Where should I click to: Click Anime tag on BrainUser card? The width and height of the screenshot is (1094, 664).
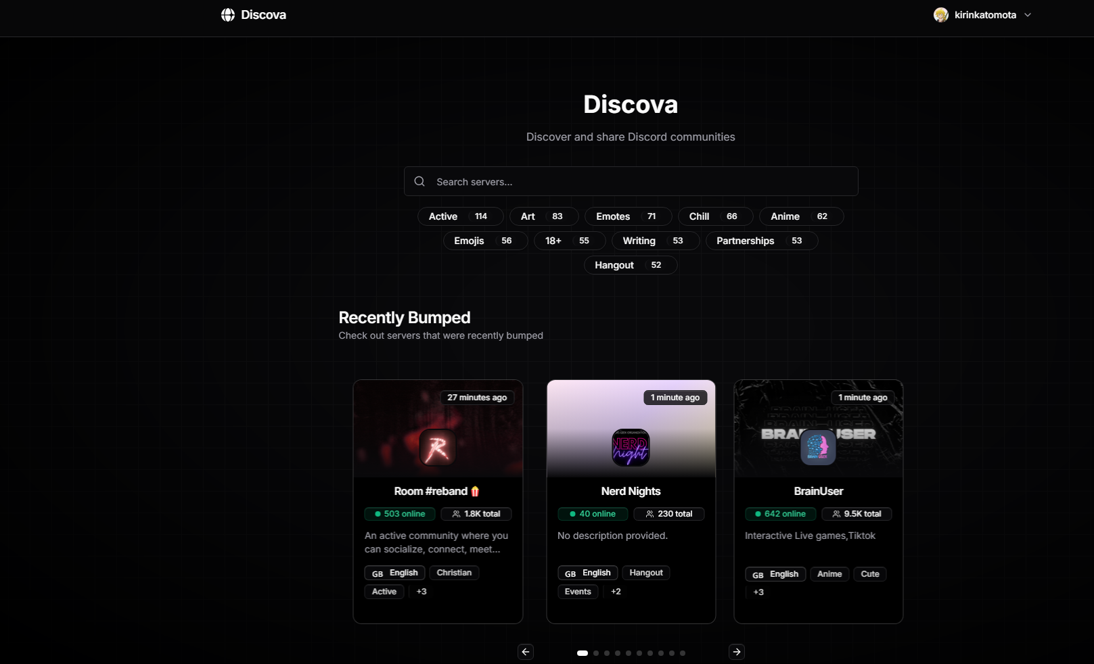[x=829, y=574]
